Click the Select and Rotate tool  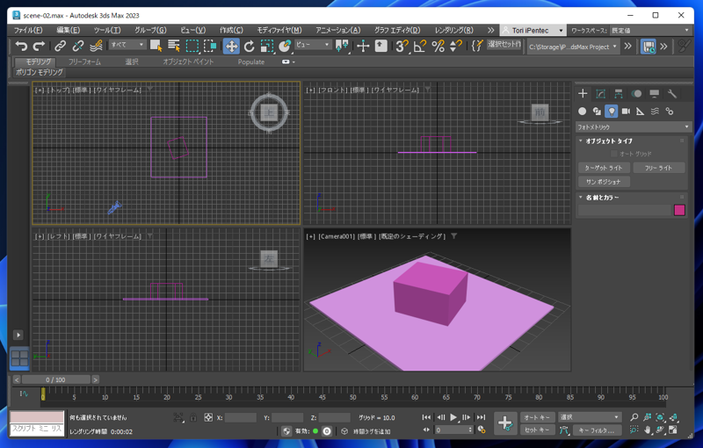[x=249, y=46]
